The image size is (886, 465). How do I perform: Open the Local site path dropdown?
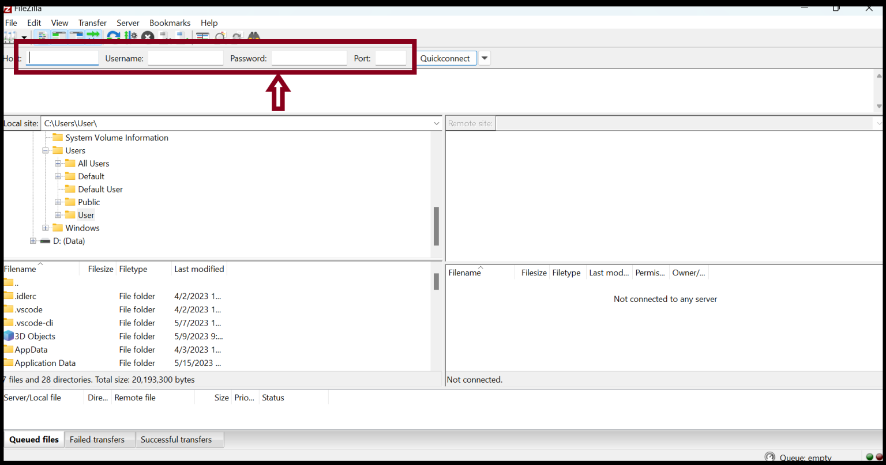436,123
